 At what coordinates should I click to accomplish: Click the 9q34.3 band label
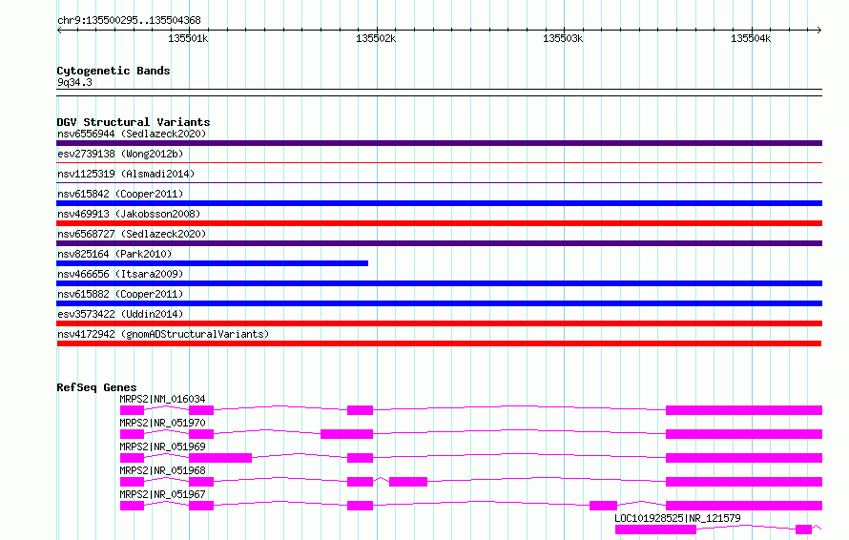point(74,82)
